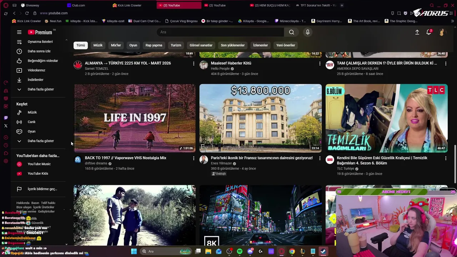The image size is (457, 257).
Task: Open the notifications bell
Action: point(429,32)
